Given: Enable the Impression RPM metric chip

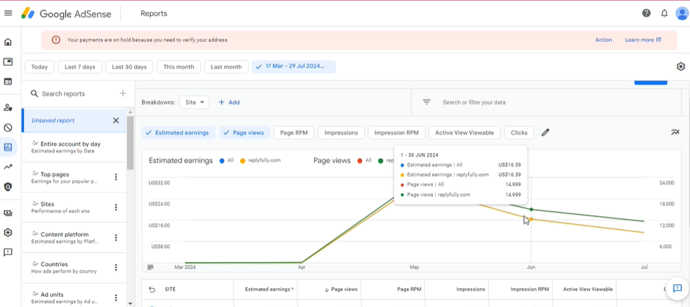Looking at the screenshot, I should click(396, 133).
